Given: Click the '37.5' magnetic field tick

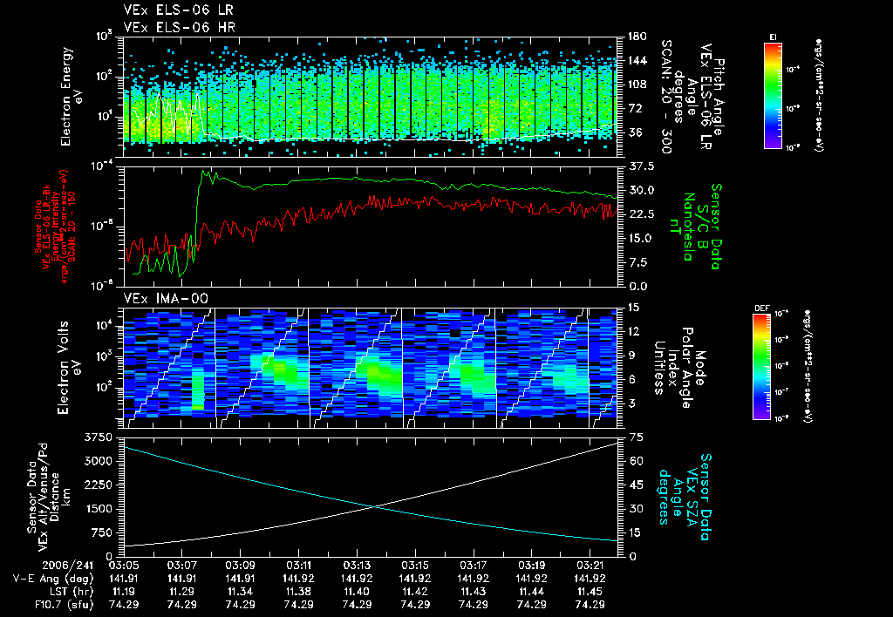Looking at the screenshot, I should (641, 166).
